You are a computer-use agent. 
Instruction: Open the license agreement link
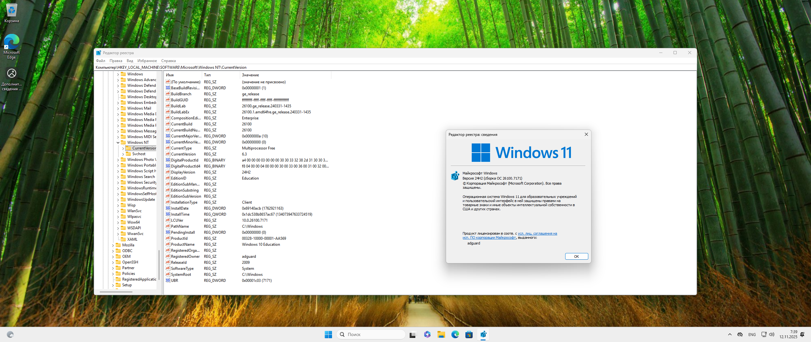(x=537, y=234)
